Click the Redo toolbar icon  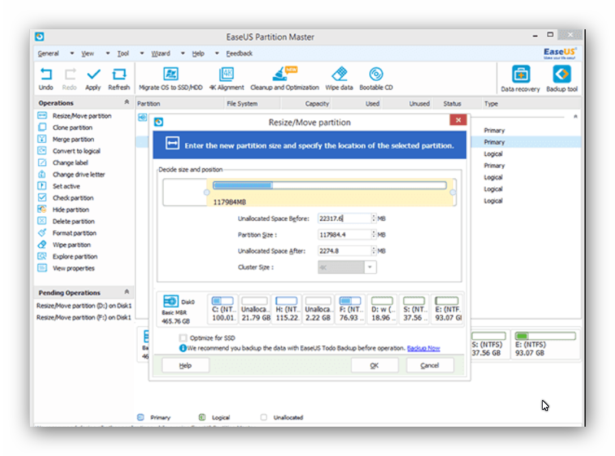(69, 79)
